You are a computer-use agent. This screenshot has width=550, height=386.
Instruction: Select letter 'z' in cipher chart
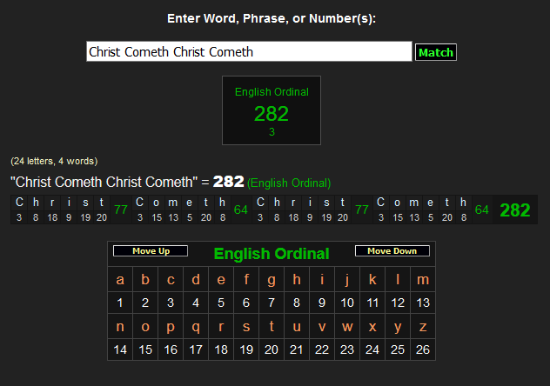click(x=423, y=327)
